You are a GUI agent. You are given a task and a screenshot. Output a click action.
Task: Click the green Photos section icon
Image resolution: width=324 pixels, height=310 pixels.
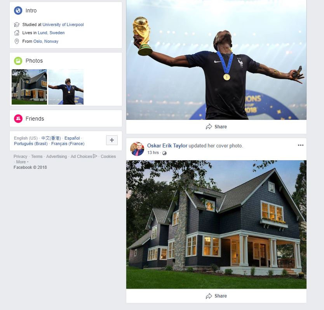click(18, 61)
